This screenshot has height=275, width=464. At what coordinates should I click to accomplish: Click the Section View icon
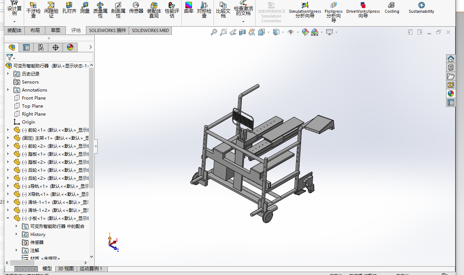(x=242, y=32)
